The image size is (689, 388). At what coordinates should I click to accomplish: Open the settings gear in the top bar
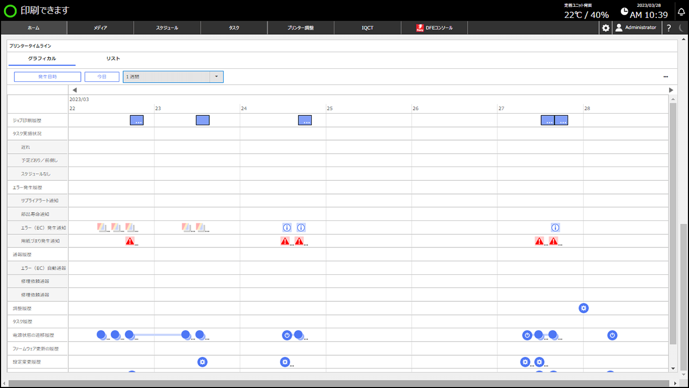click(x=606, y=28)
